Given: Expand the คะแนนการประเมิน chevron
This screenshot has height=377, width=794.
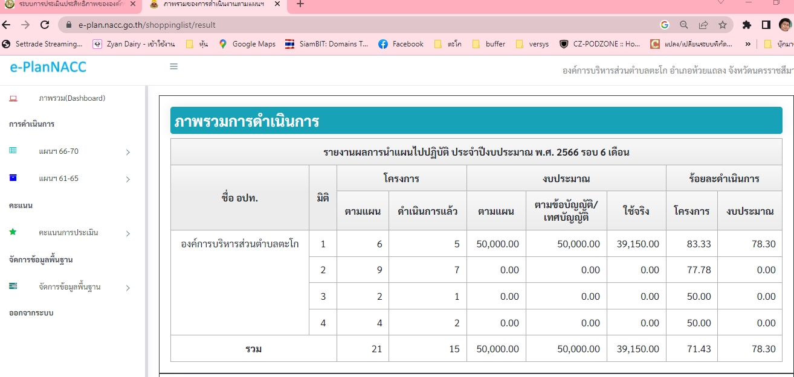Looking at the screenshot, I should 127,233.
